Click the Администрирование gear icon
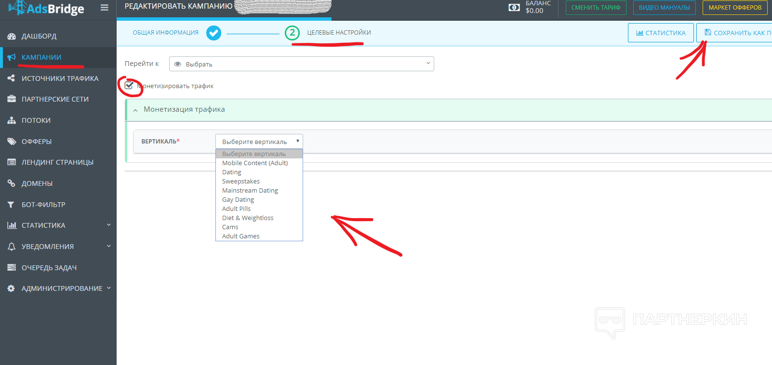Image resolution: width=772 pixels, height=365 pixels. (x=11, y=288)
